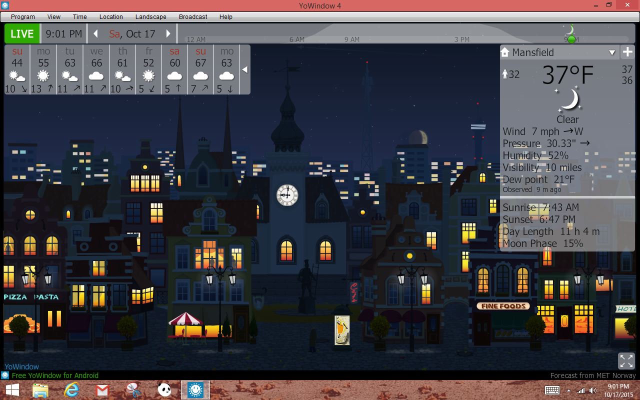Click the moon Clear weather icon
Viewport: 640px width, 400px height.
(x=568, y=99)
